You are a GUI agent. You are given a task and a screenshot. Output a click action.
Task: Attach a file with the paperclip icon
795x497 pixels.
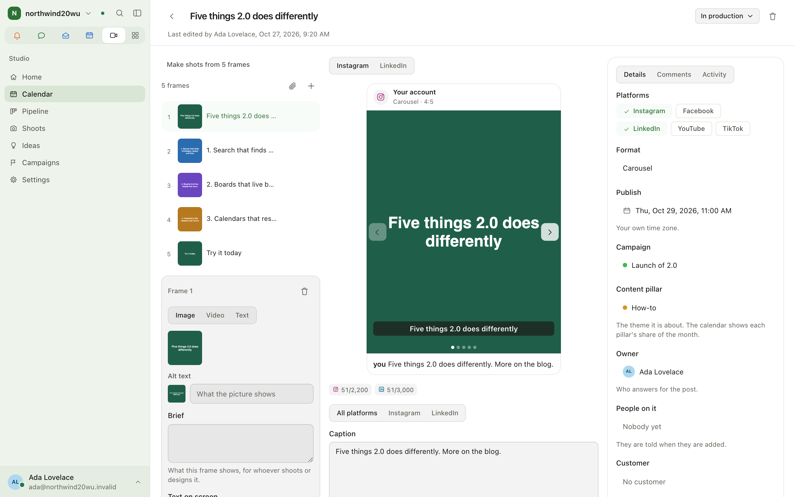(x=292, y=86)
